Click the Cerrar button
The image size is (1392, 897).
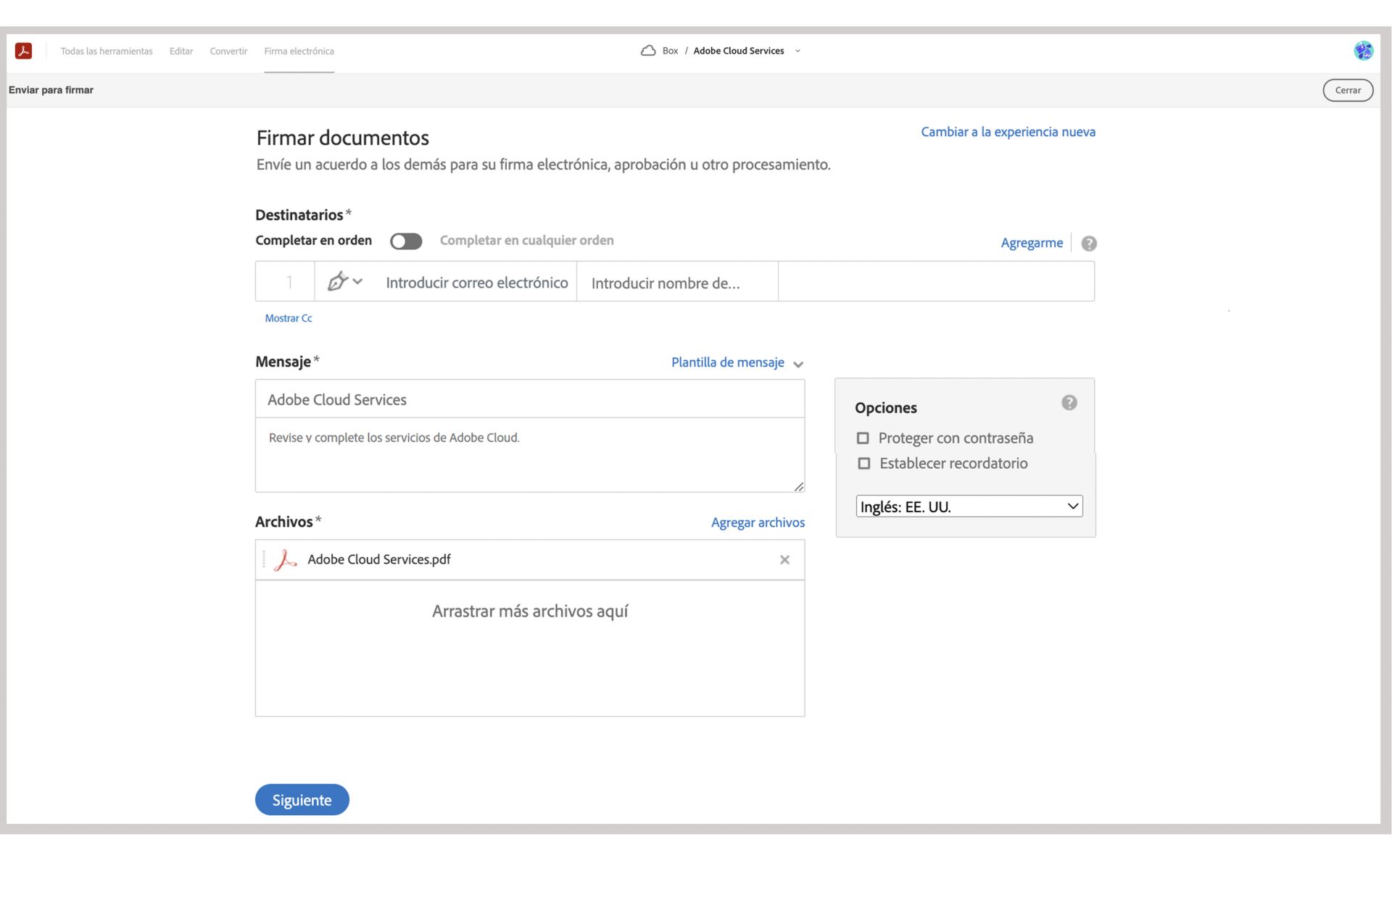tap(1348, 91)
